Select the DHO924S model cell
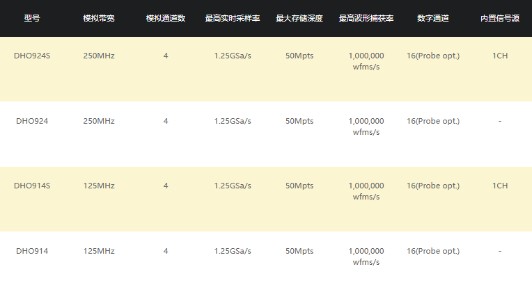 pos(32,56)
